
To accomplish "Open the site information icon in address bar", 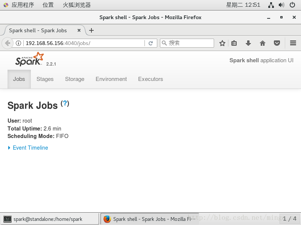I will click(x=18, y=43).
